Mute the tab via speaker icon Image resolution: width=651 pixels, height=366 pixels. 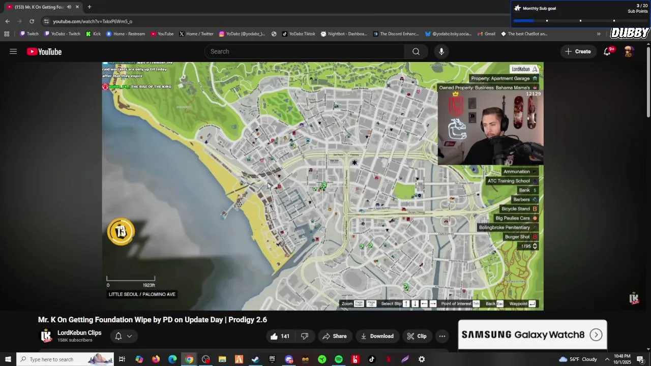click(x=69, y=7)
